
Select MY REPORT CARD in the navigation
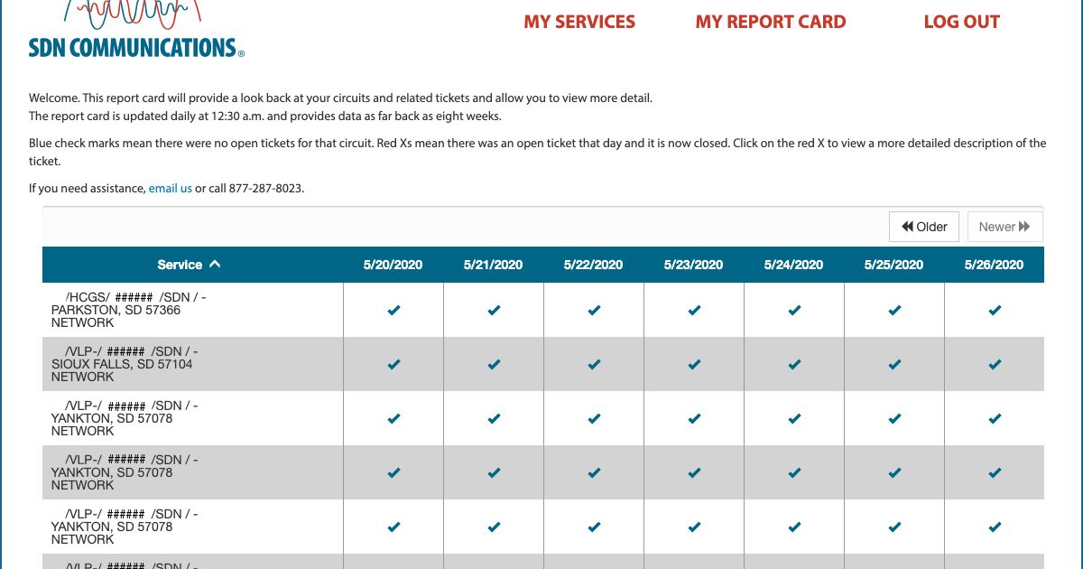770,22
